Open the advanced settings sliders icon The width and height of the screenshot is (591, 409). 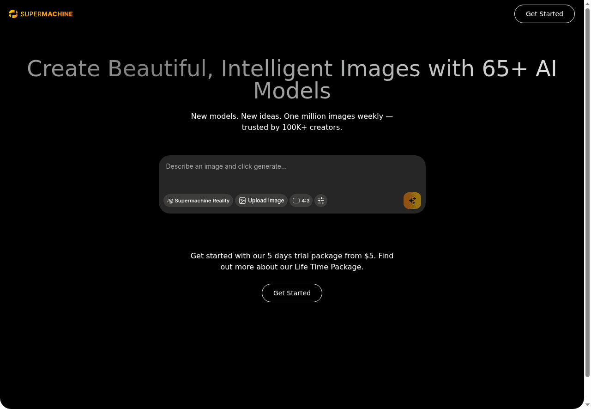point(321,201)
